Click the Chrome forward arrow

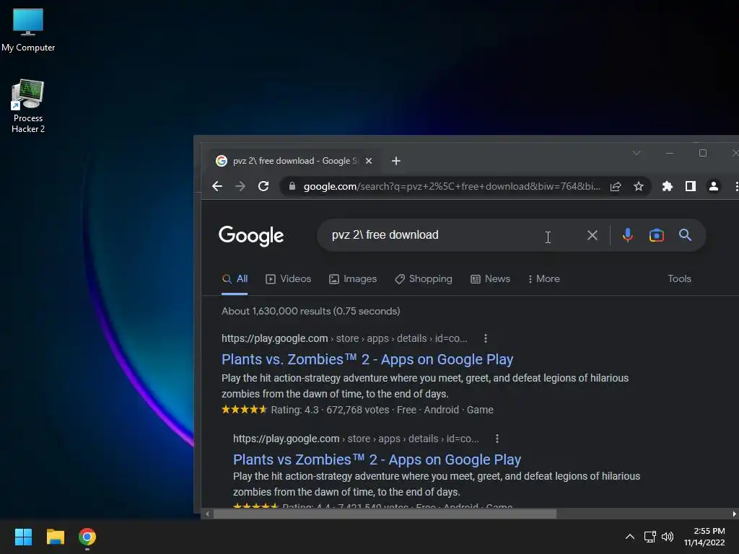pos(240,187)
